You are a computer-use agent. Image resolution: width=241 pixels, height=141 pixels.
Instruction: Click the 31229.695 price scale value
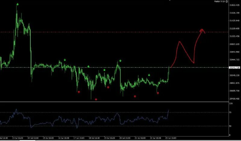click(x=235, y=29)
